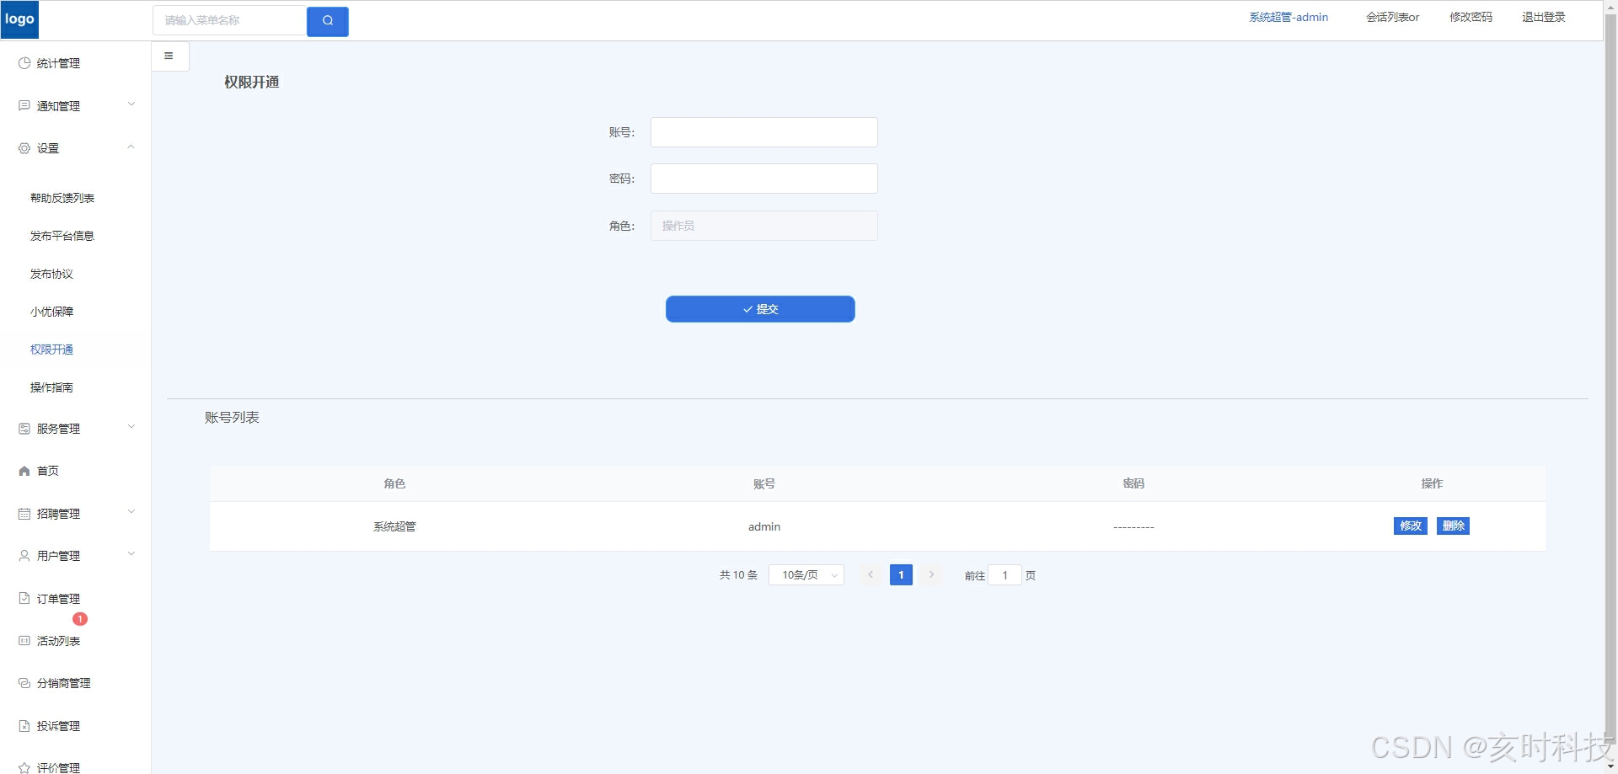The image size is (1618, 774).
Task: Open the 10条/页 page size dropdown
Action: coord(806,575)
